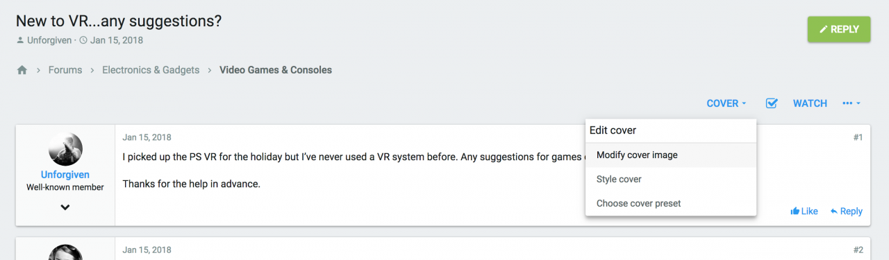Image resolution: width=889 pixels, height=260 pixels.
Task: Open Electronics & Gadgets breadcrumb
Action: click(x=151, y=70)
